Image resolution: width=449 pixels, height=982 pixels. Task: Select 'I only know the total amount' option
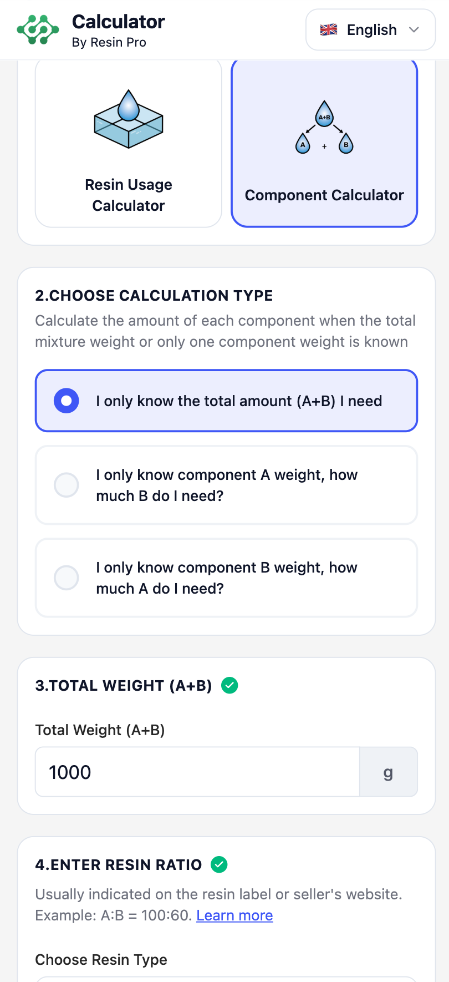pos(67,401)
